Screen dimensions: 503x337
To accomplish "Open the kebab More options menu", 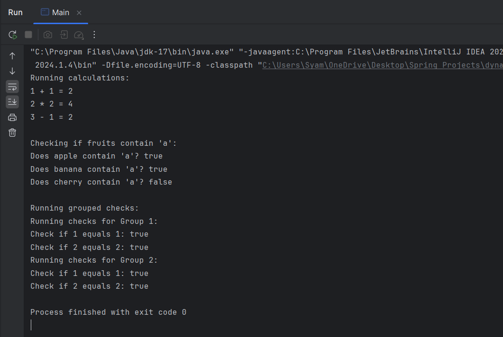I will point(93,35).
